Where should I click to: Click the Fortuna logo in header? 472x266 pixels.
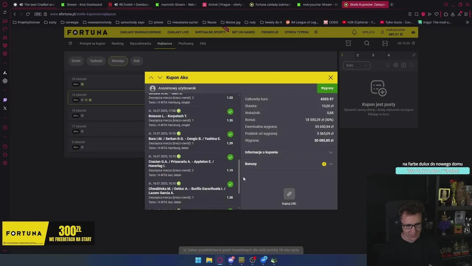(87, 33)
